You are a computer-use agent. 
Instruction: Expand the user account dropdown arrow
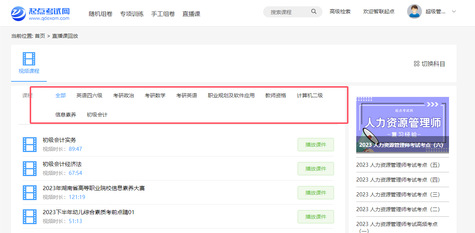coord(453,11)
